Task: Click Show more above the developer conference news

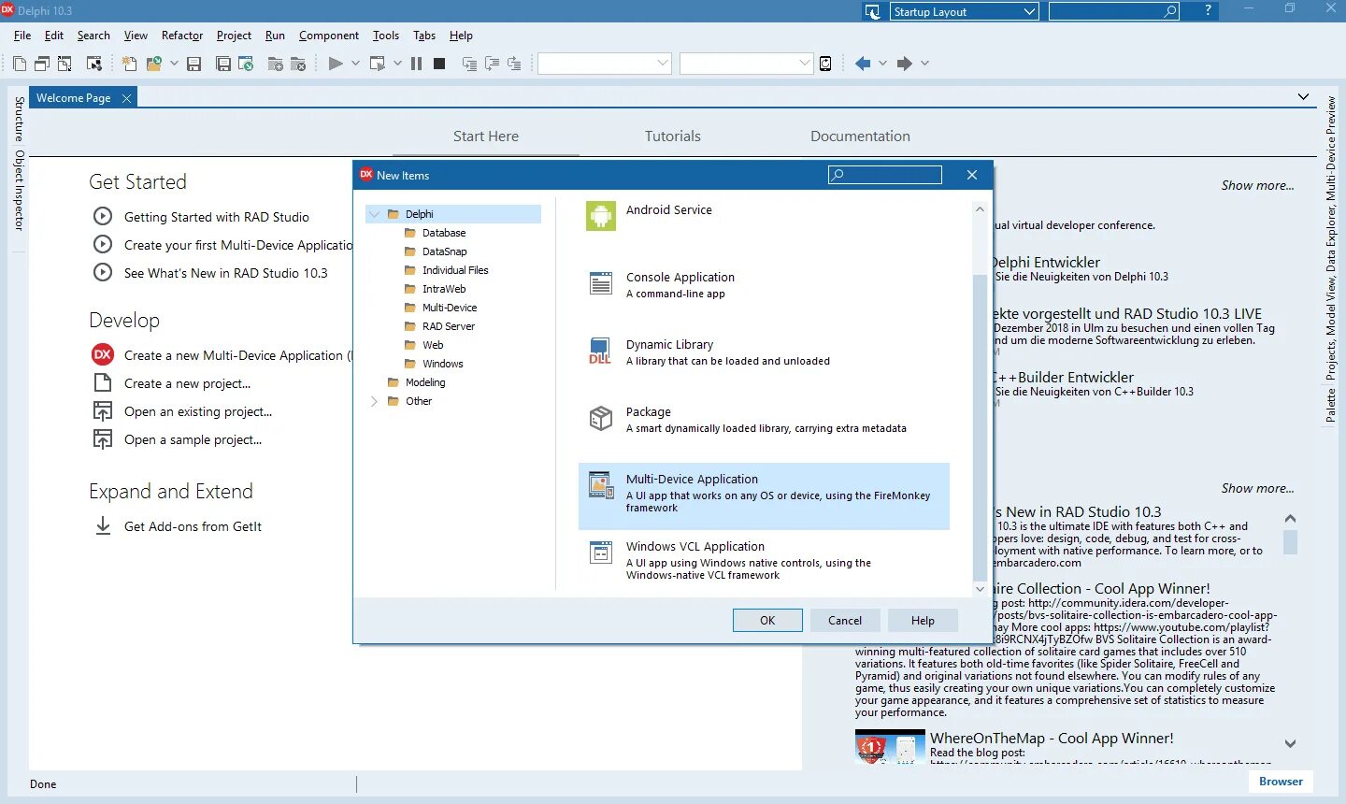Action: pyautogui.click(x=1257, y=185)
